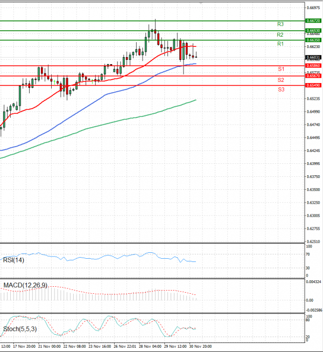Click the 0.63750 price scale value
323x352 pixels.
[x=313, y=177]
